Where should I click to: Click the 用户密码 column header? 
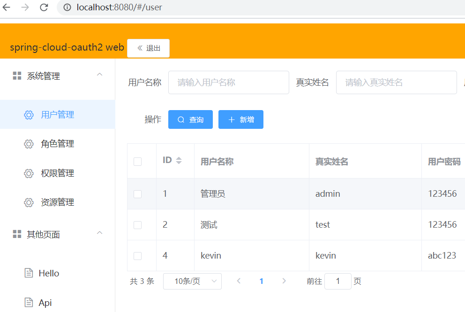444,162
